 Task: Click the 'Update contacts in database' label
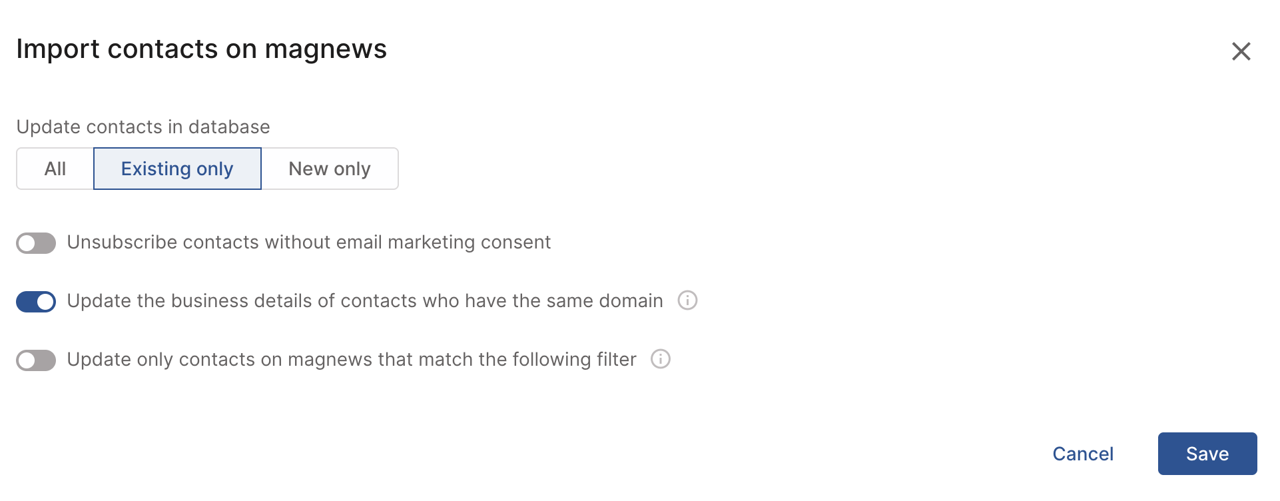coord(143,127)
